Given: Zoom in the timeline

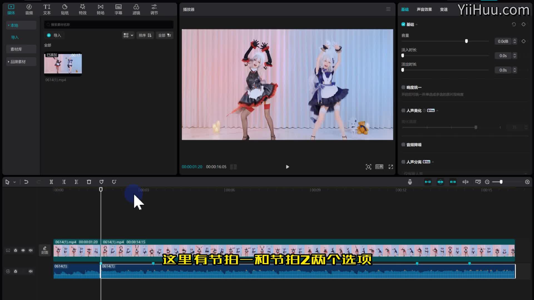Looking at the screenshot, I should (x=527, y=182).
